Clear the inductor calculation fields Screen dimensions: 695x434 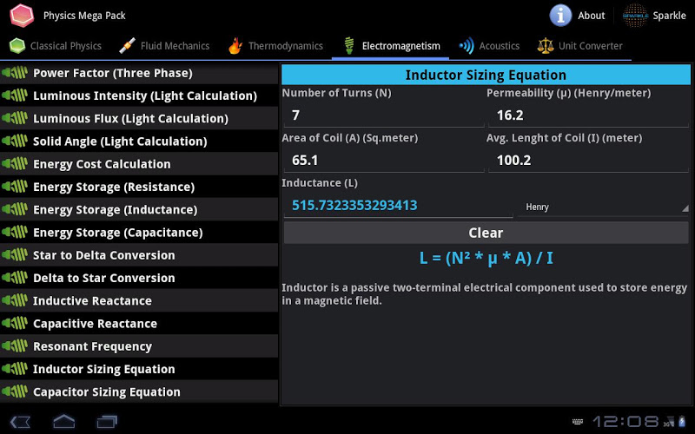(x=486, y=233)
